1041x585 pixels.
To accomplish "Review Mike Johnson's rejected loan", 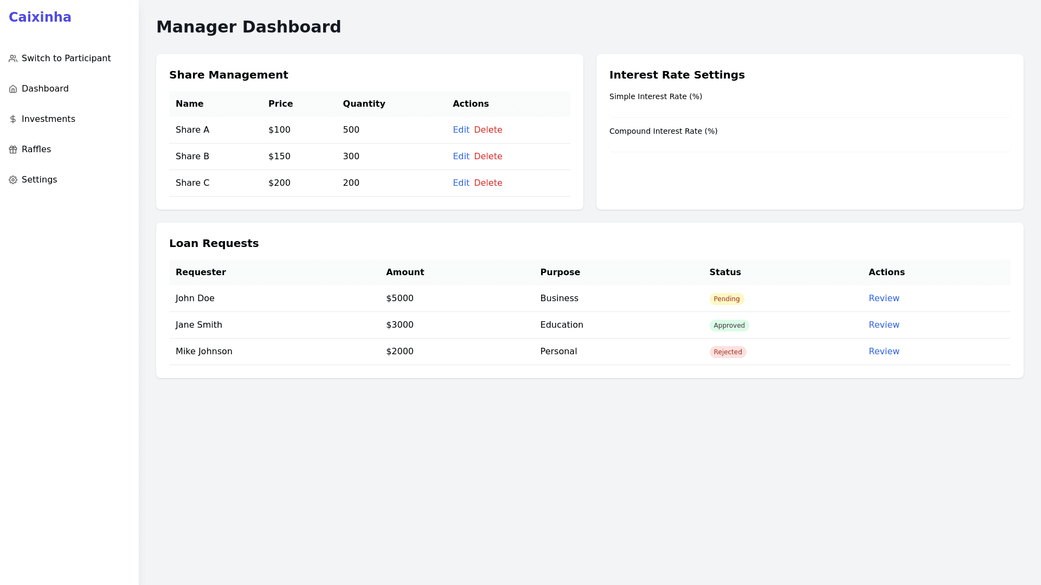I will pos(884,351).
